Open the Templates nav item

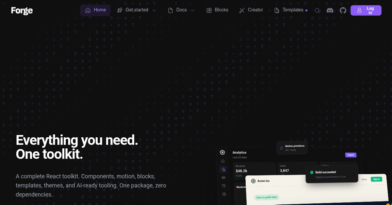coord(290,10)
